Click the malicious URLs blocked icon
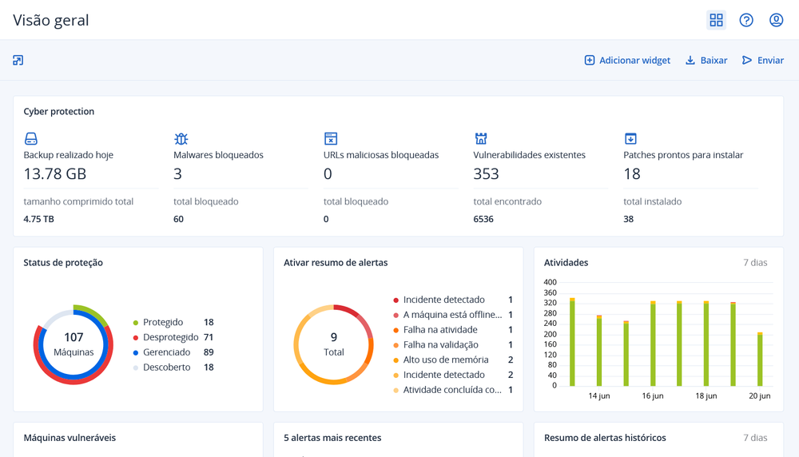 [x=331, y=139]
